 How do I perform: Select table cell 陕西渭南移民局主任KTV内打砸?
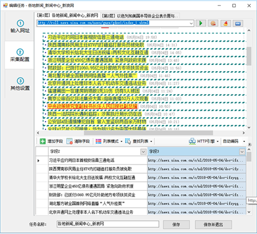98,169
